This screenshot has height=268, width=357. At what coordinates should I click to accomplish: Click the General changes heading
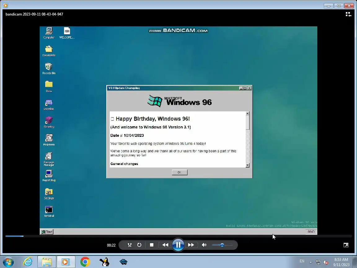coord(124,164)
